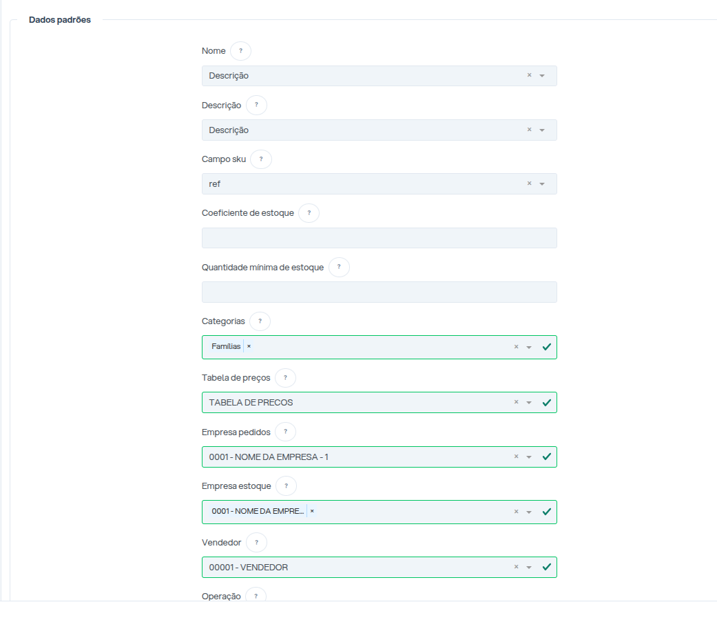The image size is (717, 620).
Task: Open the Empresa pedidos dropdown arrow
Action: pyautogui.click(x=529, y=457)
